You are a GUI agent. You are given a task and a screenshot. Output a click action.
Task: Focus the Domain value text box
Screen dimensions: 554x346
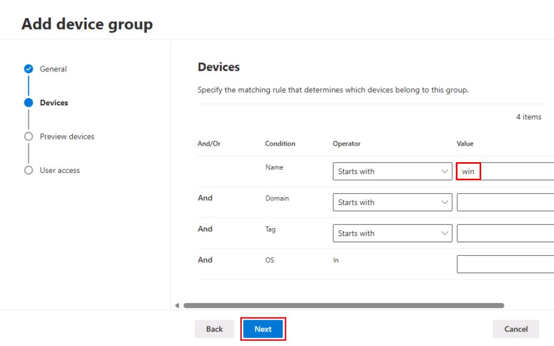pos(505,202)
